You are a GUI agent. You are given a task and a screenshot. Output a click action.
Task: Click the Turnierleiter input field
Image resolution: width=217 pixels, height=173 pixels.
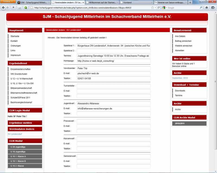pyautogui.click(x=113, y=86)
